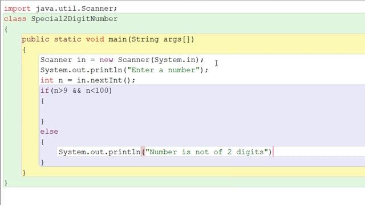
Task: Click the closing brace of main method
Action: click(x=24, y=173)
